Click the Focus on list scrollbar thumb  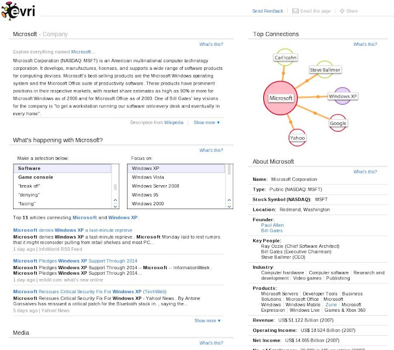point(229,169)
